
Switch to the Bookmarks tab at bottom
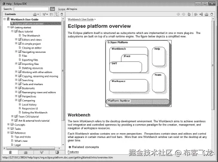pyautogui.click(x=57, y=152)
